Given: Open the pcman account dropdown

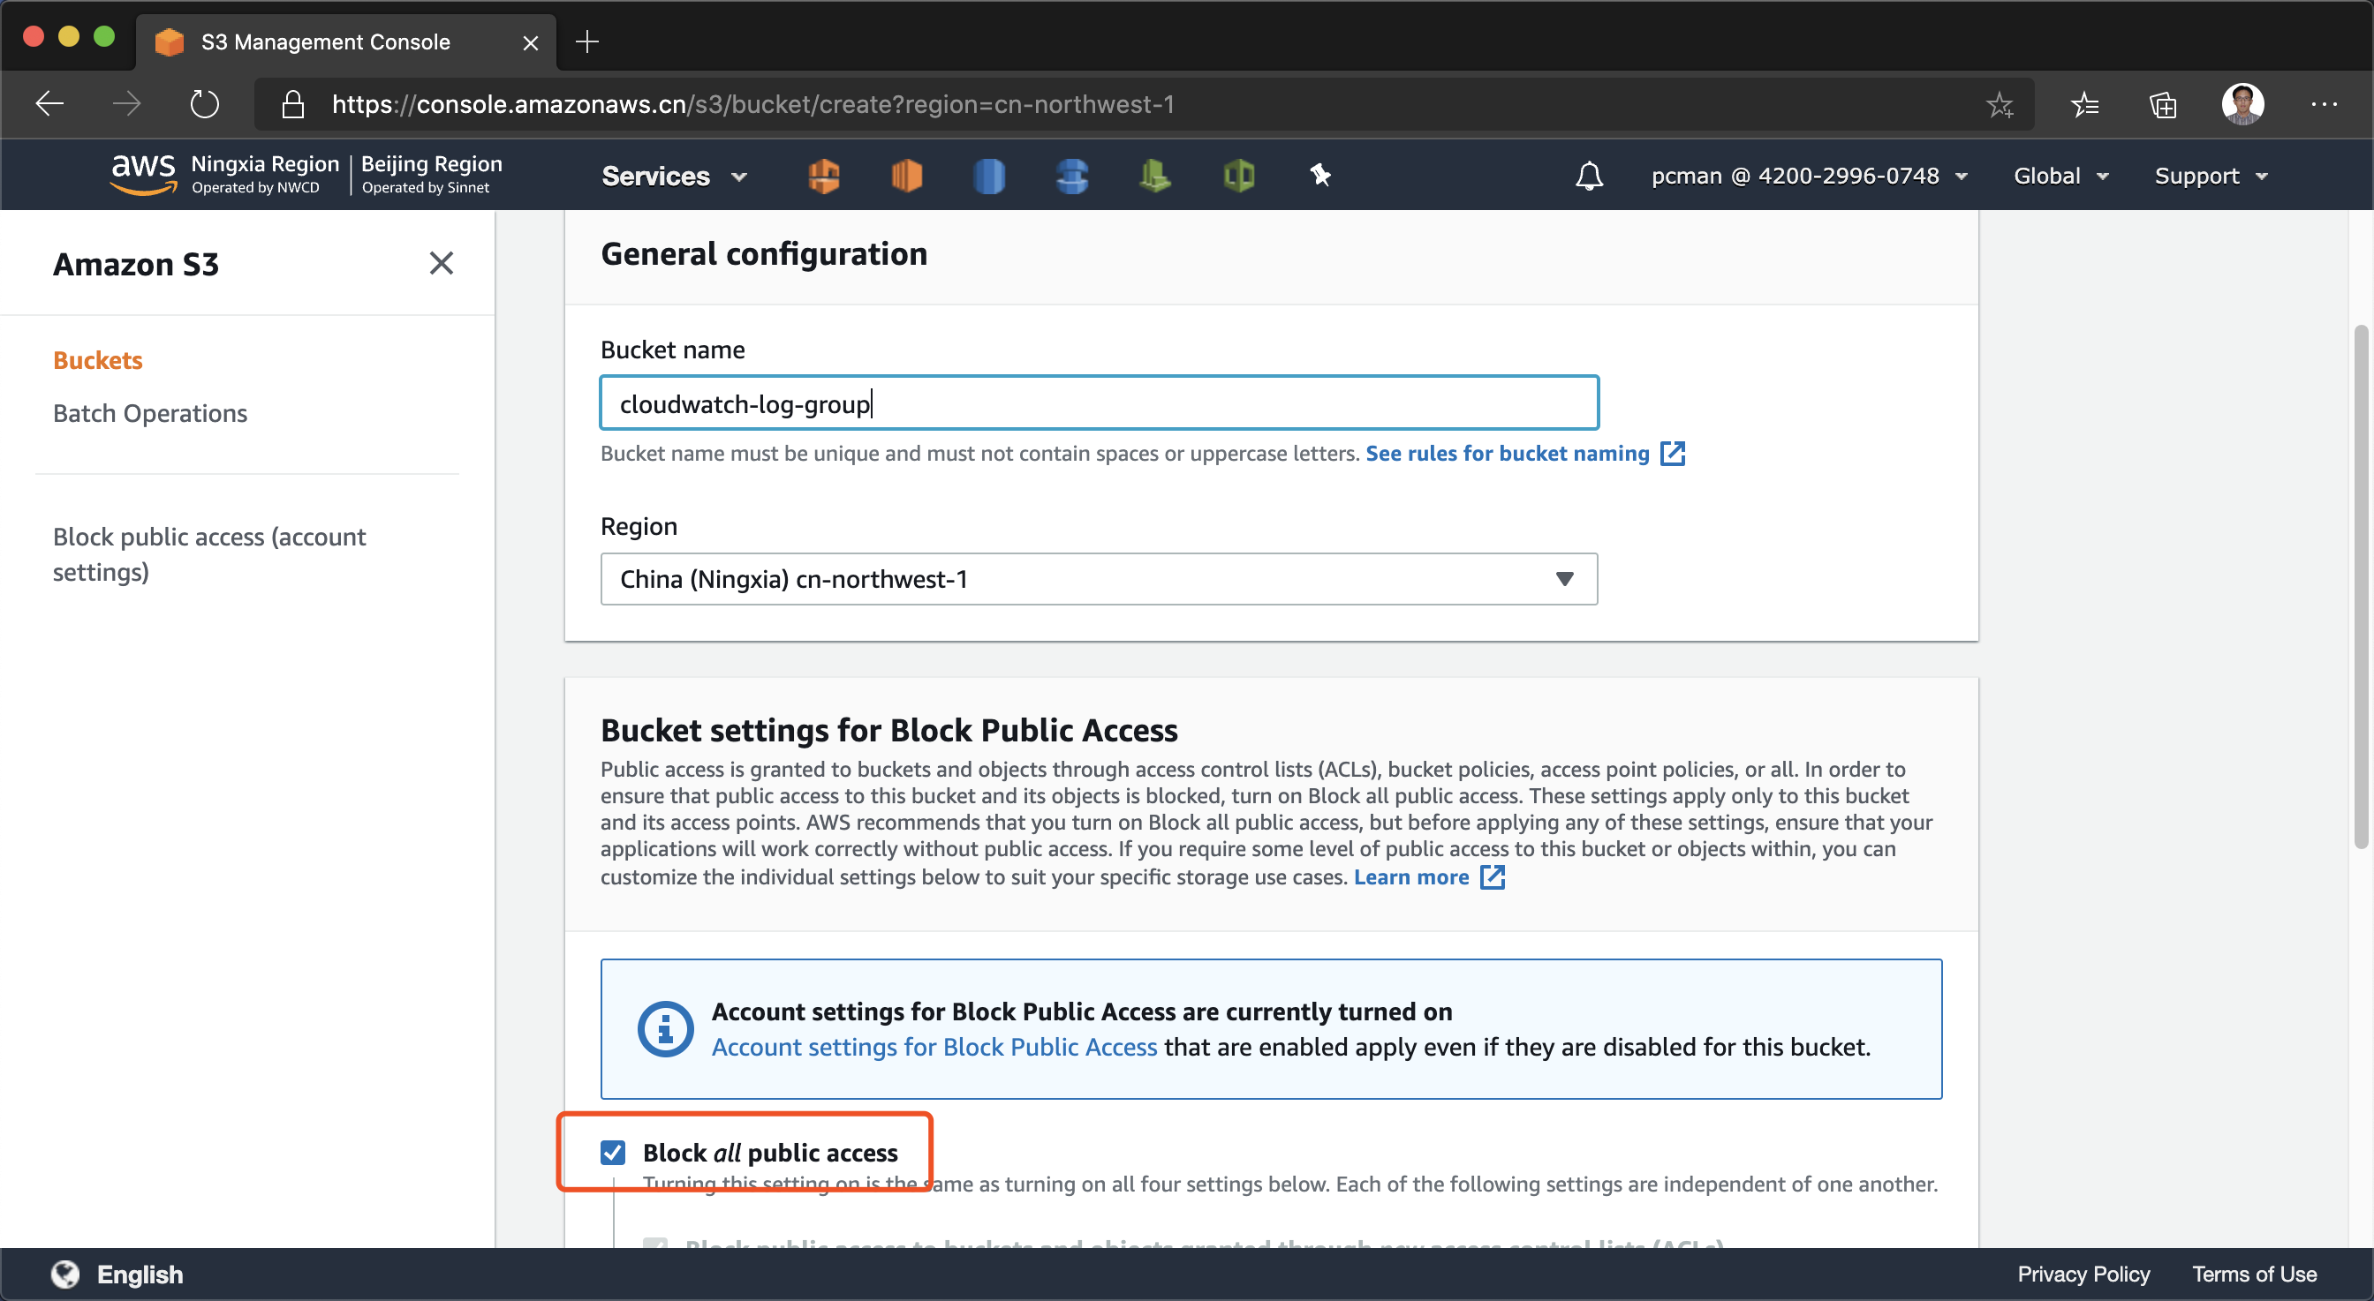Looking at the screenshot, I should pyautogui.click(x=1808, y=176).
